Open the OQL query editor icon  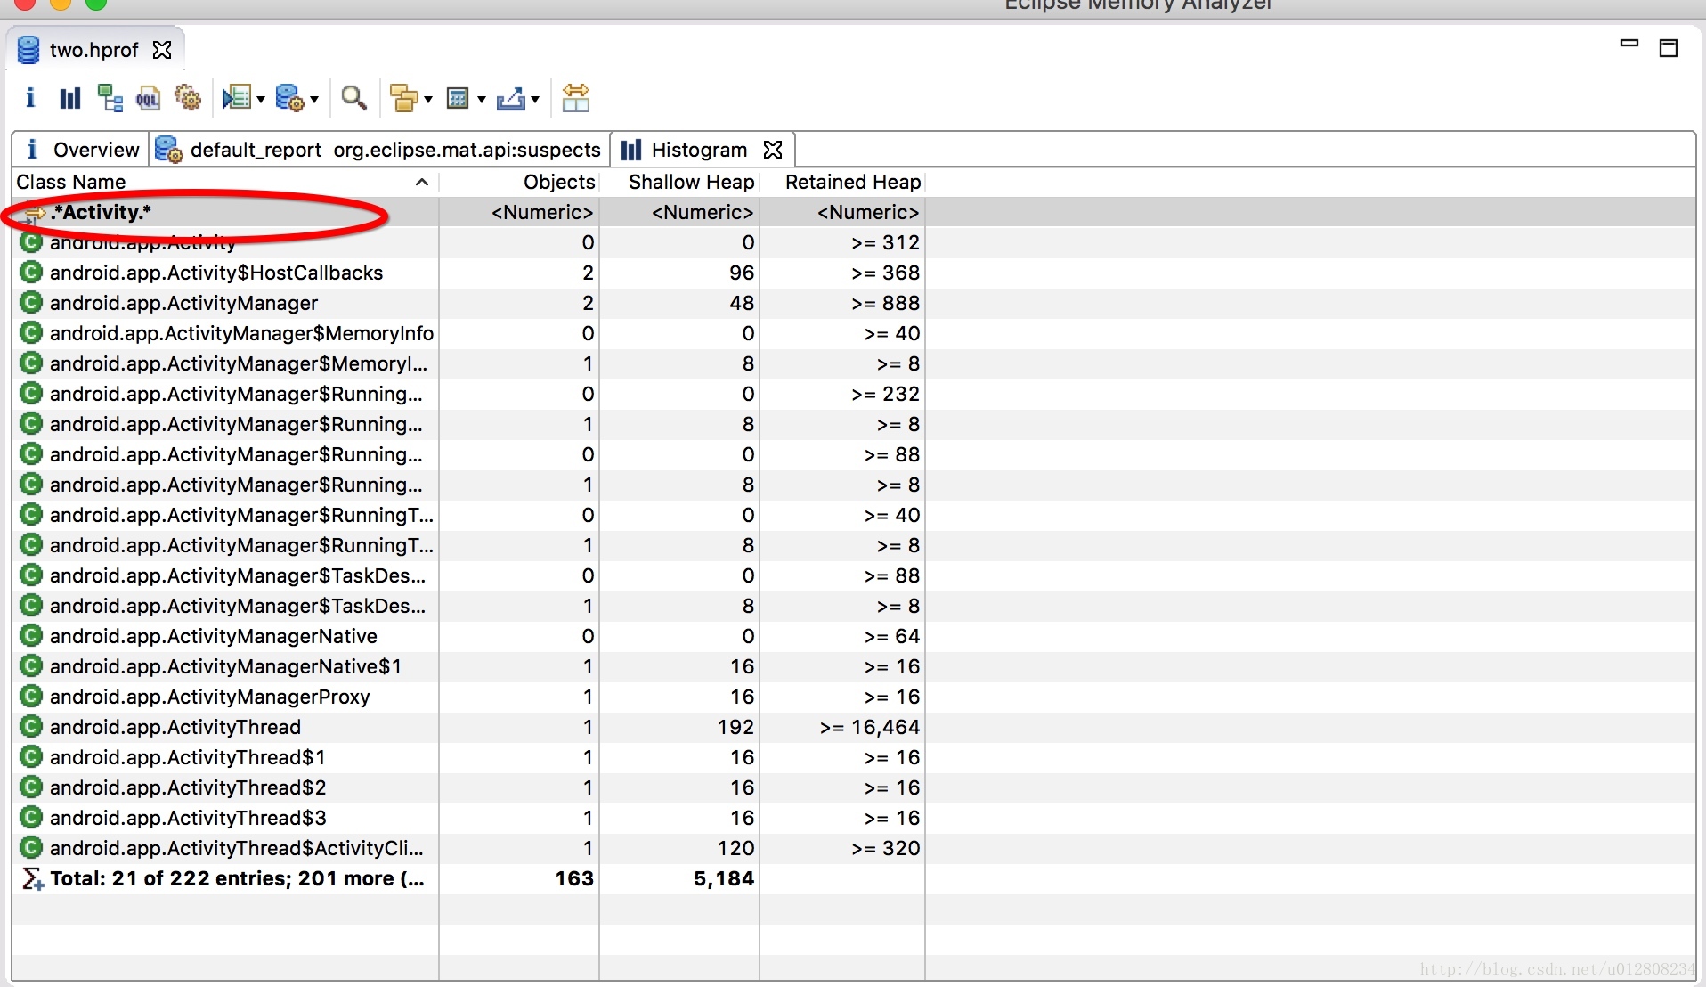pyautogui.click(x=148, y=98)
